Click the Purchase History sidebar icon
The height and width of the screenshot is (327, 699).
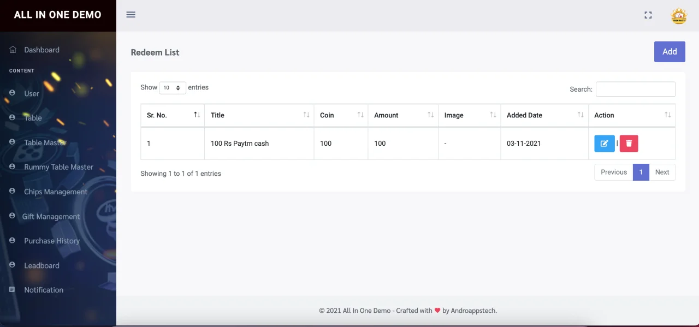click(x=12, y=241)
